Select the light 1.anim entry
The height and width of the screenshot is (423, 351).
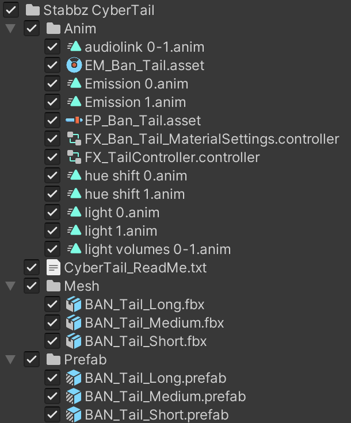pos(121,231)
